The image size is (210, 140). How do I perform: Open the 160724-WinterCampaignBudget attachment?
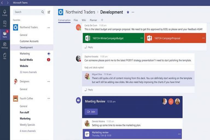tap(113, 38)
